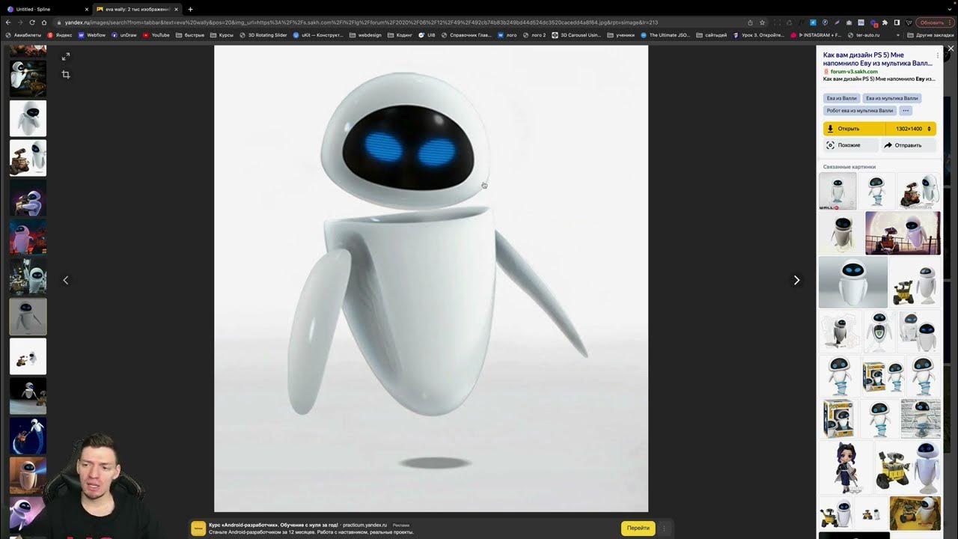
Task: Close the image viewer
Action: (x=951, y=49)
